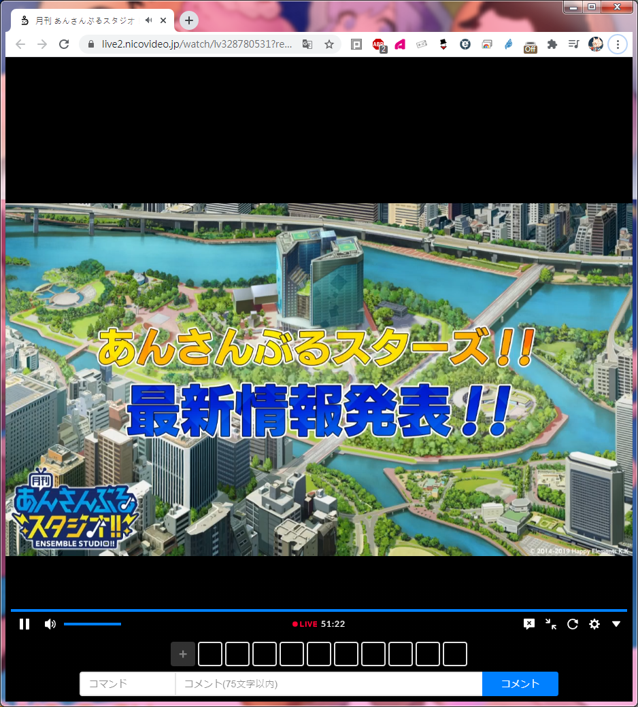
Task: Open the square page-outline extension icon
Action: [x=356, y=44]
